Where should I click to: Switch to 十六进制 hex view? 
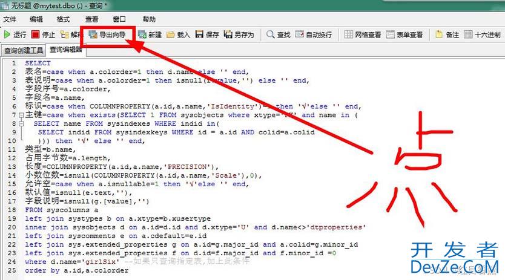pyautogui.click(x=483, y=34)
